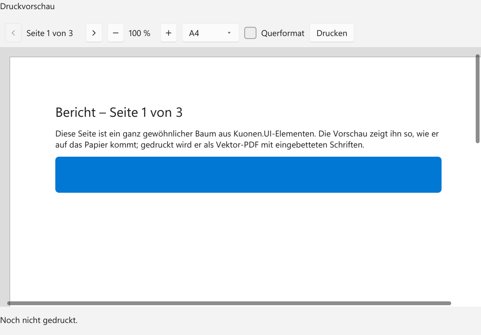Open the A4 paper size dropdown

pos(211,33)
